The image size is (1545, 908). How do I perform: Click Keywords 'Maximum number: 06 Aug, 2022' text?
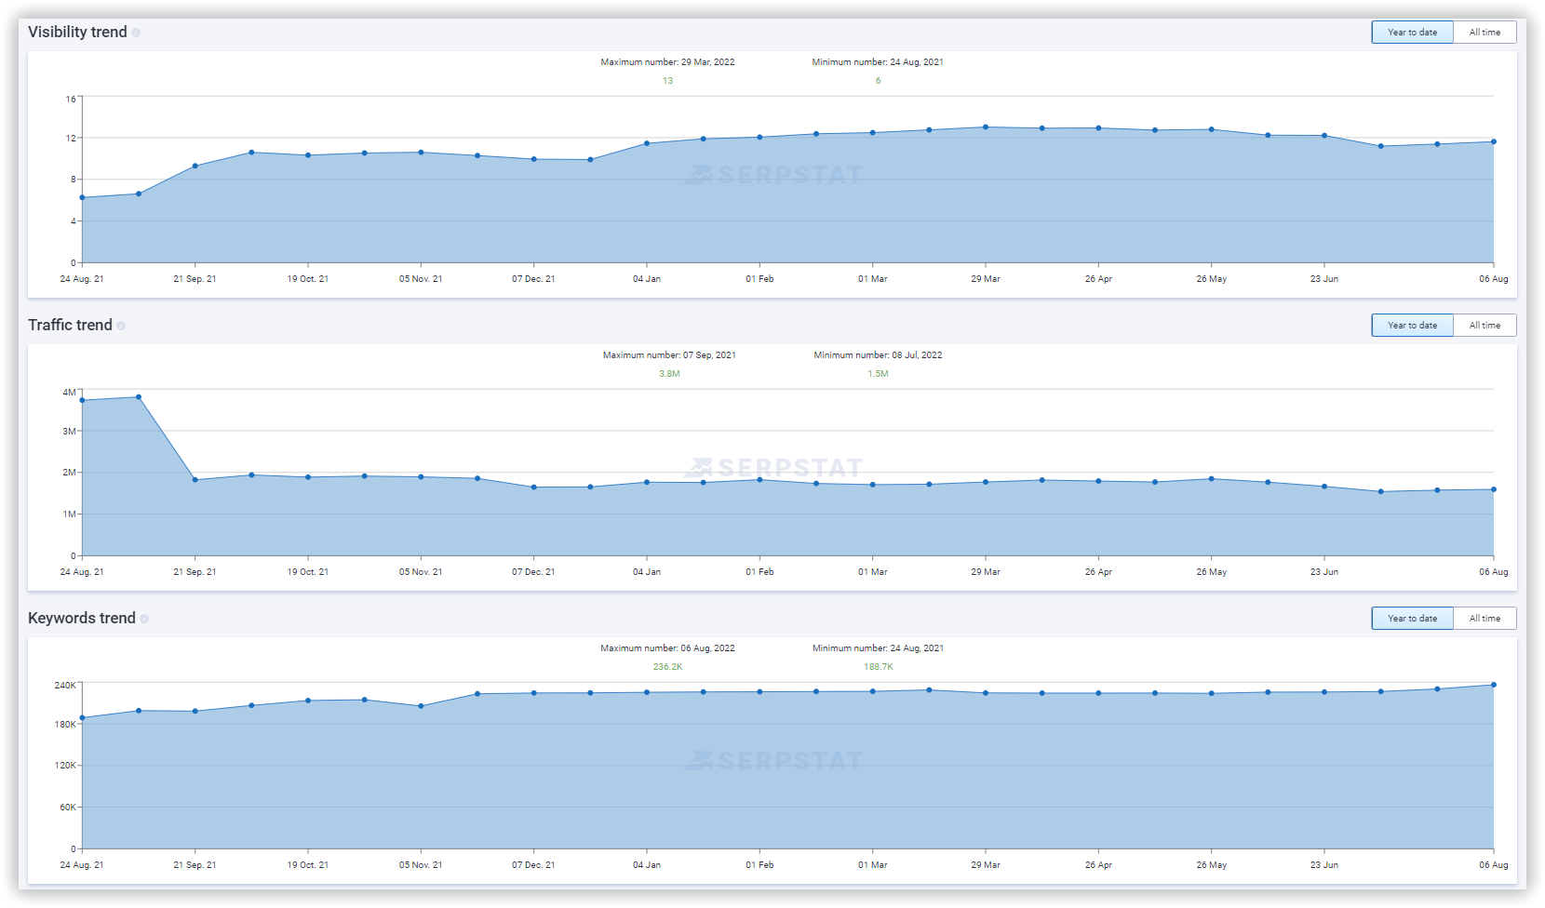(667, 648)
